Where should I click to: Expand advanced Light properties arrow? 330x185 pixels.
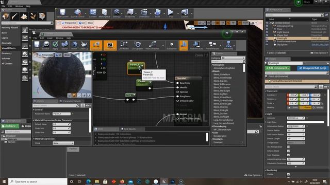(295, 167)
